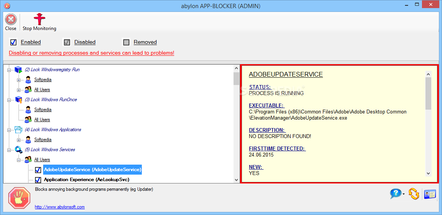Open the abylonsoft.com website link
This screenshot has height=215, width=442.
[60, 207]
